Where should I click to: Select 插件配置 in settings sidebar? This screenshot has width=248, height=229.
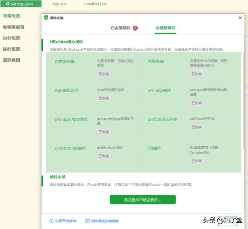(x=12, y=49)
